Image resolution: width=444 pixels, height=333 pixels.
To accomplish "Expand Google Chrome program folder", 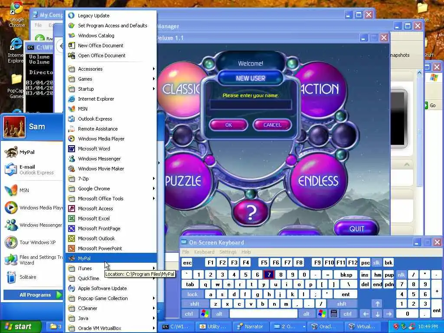I will tap(111, 189).
